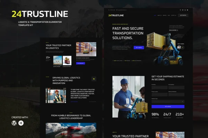Open the Contact Us menu item
The image size is (208, 138).
pyautogui.click(x=174, y=15)
